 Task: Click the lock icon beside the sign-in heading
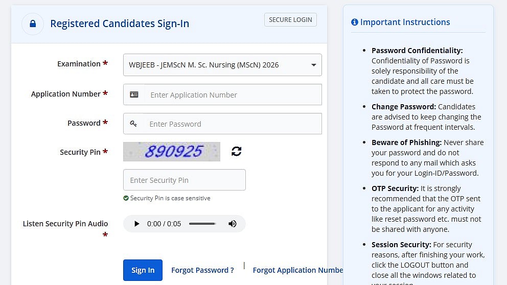coord(33,24)
